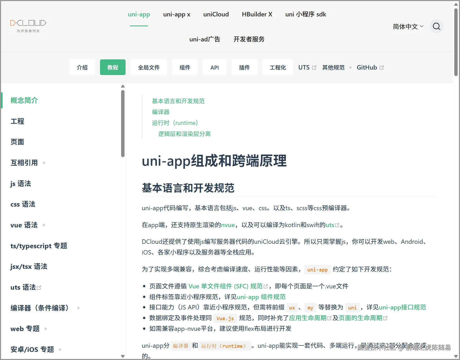
Task: Switch to the 介绍 tab
Action: tap(82, 67)
